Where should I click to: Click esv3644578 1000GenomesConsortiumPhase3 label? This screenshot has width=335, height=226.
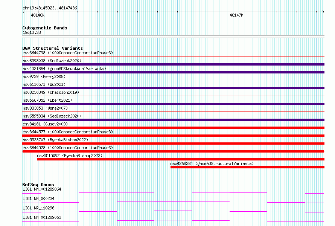coord(68,148)
